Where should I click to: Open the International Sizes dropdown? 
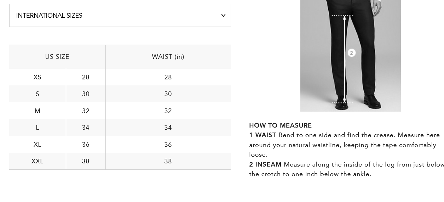pos(120,16)
